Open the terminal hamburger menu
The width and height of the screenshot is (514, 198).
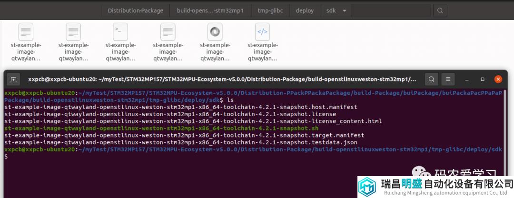[x=448, y=79]
